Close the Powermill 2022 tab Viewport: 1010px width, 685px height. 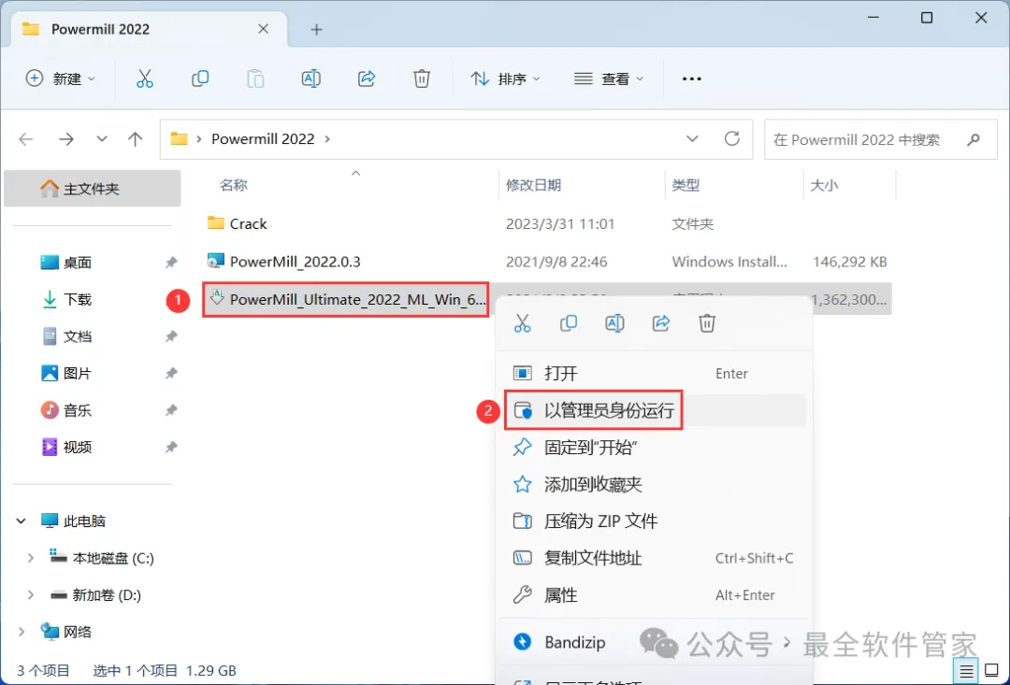[x=263, y=29]
